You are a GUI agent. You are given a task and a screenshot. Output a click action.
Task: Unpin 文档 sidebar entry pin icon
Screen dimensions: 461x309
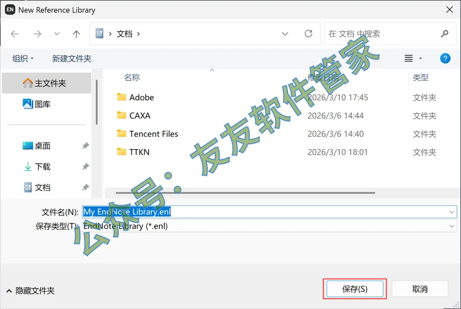click(x=85, y=188)
